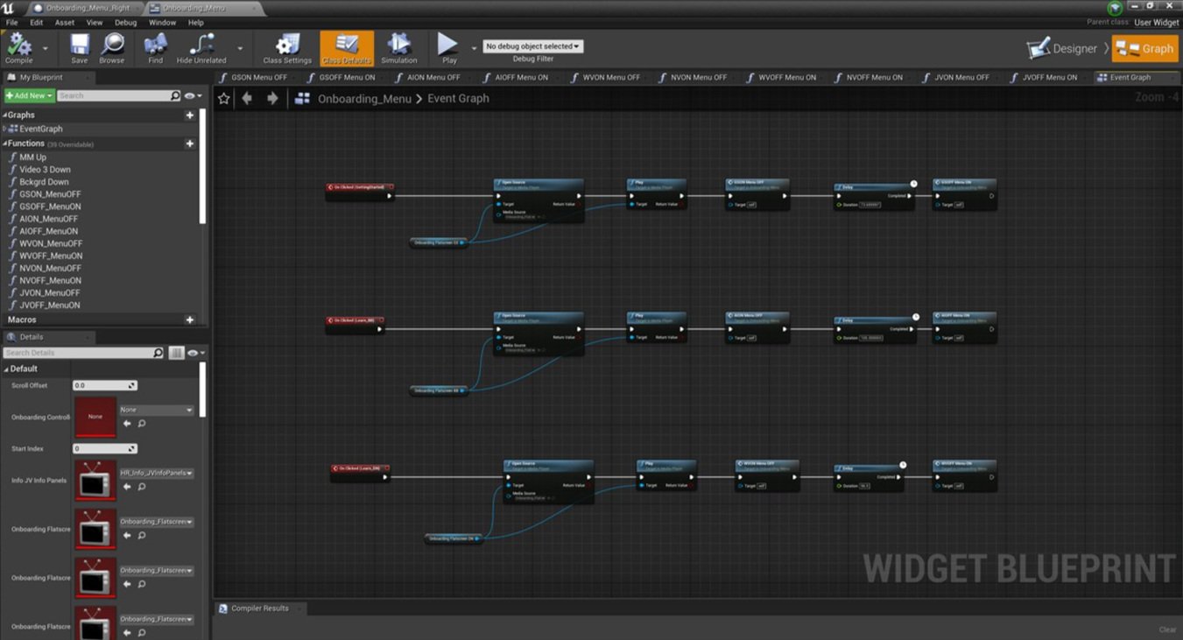Click the Delay node in top row
The height and width of the screenshot is (640, 1183).
tap(874, 196)
